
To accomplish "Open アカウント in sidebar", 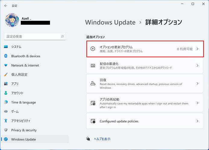I will 35,93.
